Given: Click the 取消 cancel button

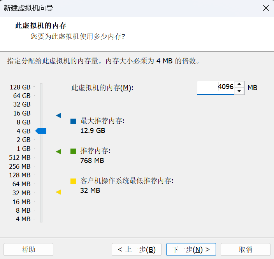Looking at the screenshot, I should pyautogui.click(x=246, y=249).
